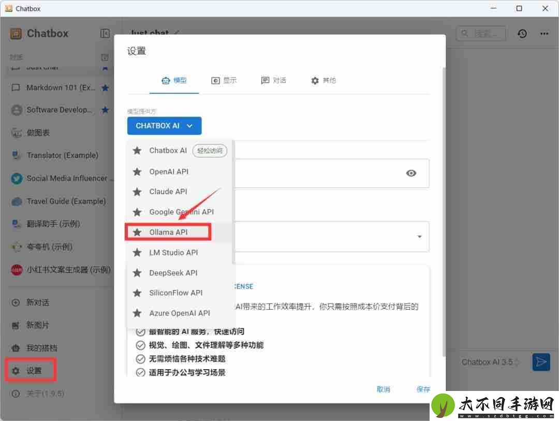The width and height of the screenshot is (559, 421).
Task: Click star icon beside Ollama API
Action: tap(137, 233)
